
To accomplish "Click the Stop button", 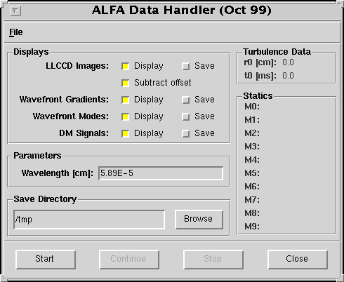I will 213,260.
